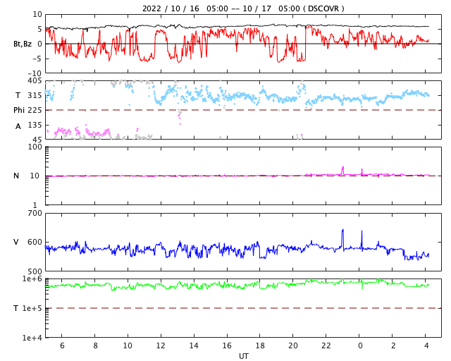The image size is (451, 361).
Task: Click the "405" tick of the Phi panel
Action: [x=35, y=80]
